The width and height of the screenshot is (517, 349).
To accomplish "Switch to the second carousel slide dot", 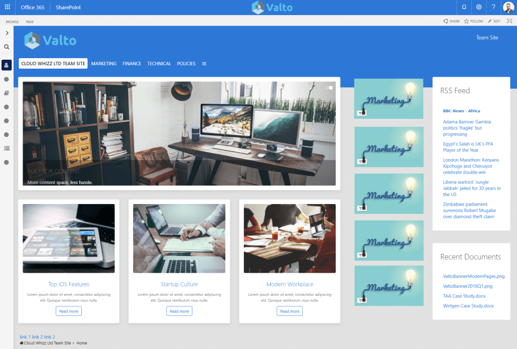I will tap(331, 88).
